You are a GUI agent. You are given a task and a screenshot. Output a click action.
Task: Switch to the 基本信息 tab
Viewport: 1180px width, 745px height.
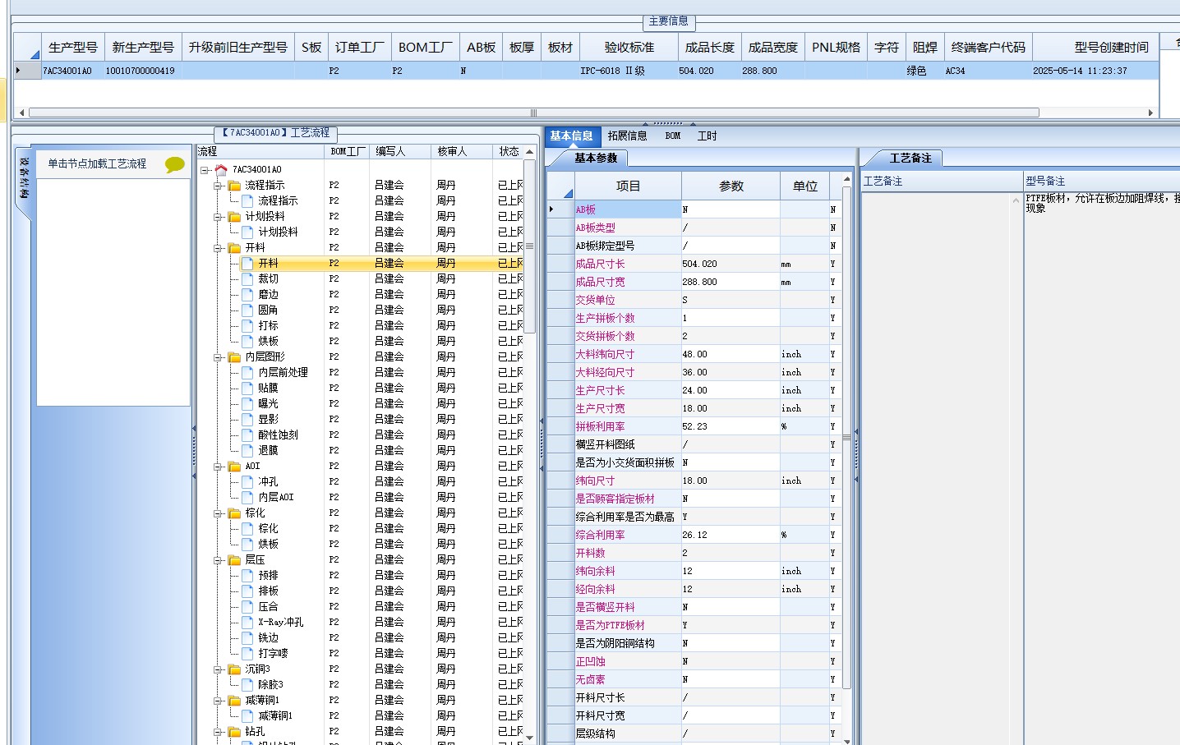pos(571,136)
